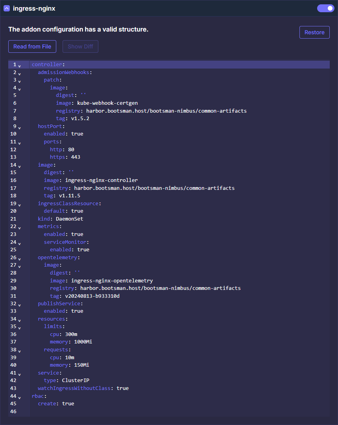The width and height of the screenshot is (338, 425).
Task: Click the Restore button
Action: coord(314,32)
